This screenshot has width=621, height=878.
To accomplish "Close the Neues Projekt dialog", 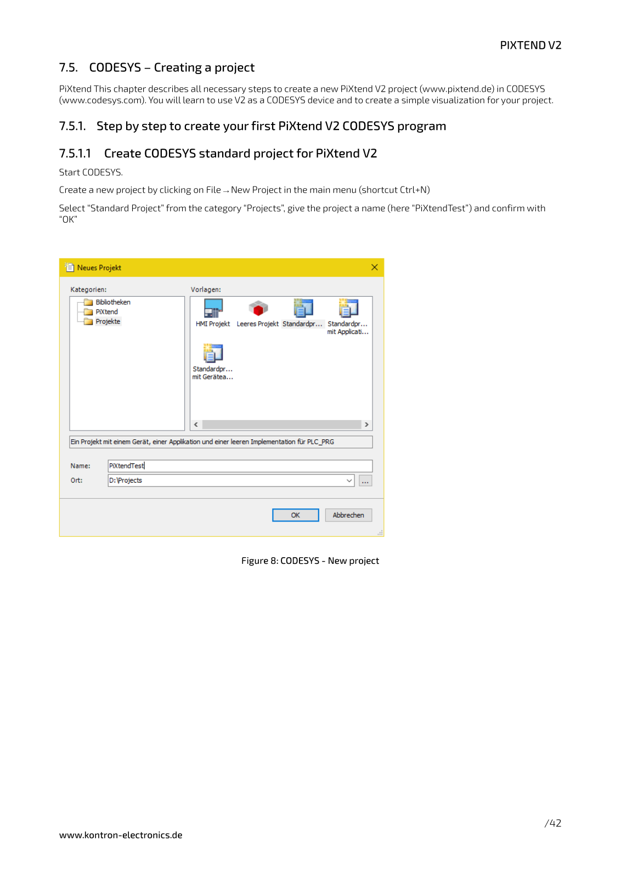I will coord(375,268).
